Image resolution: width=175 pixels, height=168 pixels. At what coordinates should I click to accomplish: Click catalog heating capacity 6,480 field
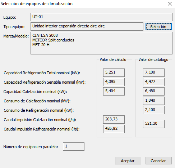pyautogui.click(x=154, y=91)
